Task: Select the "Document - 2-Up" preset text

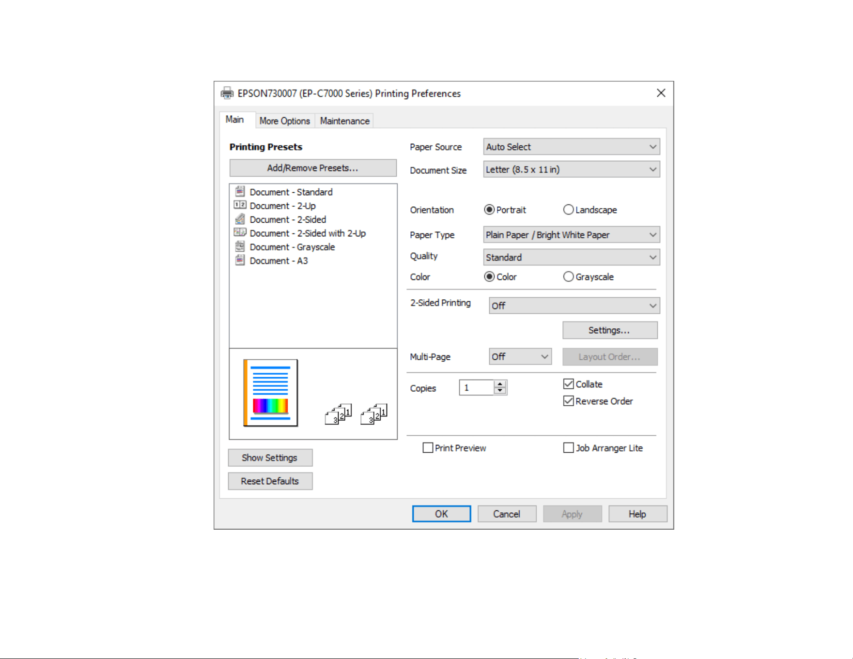Action: click(283, 206)
